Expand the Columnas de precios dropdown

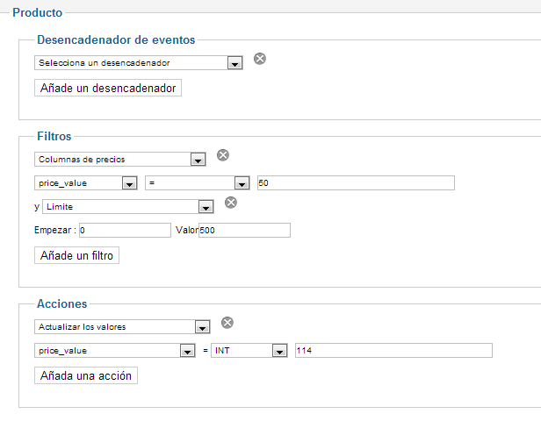pos(120,160)
